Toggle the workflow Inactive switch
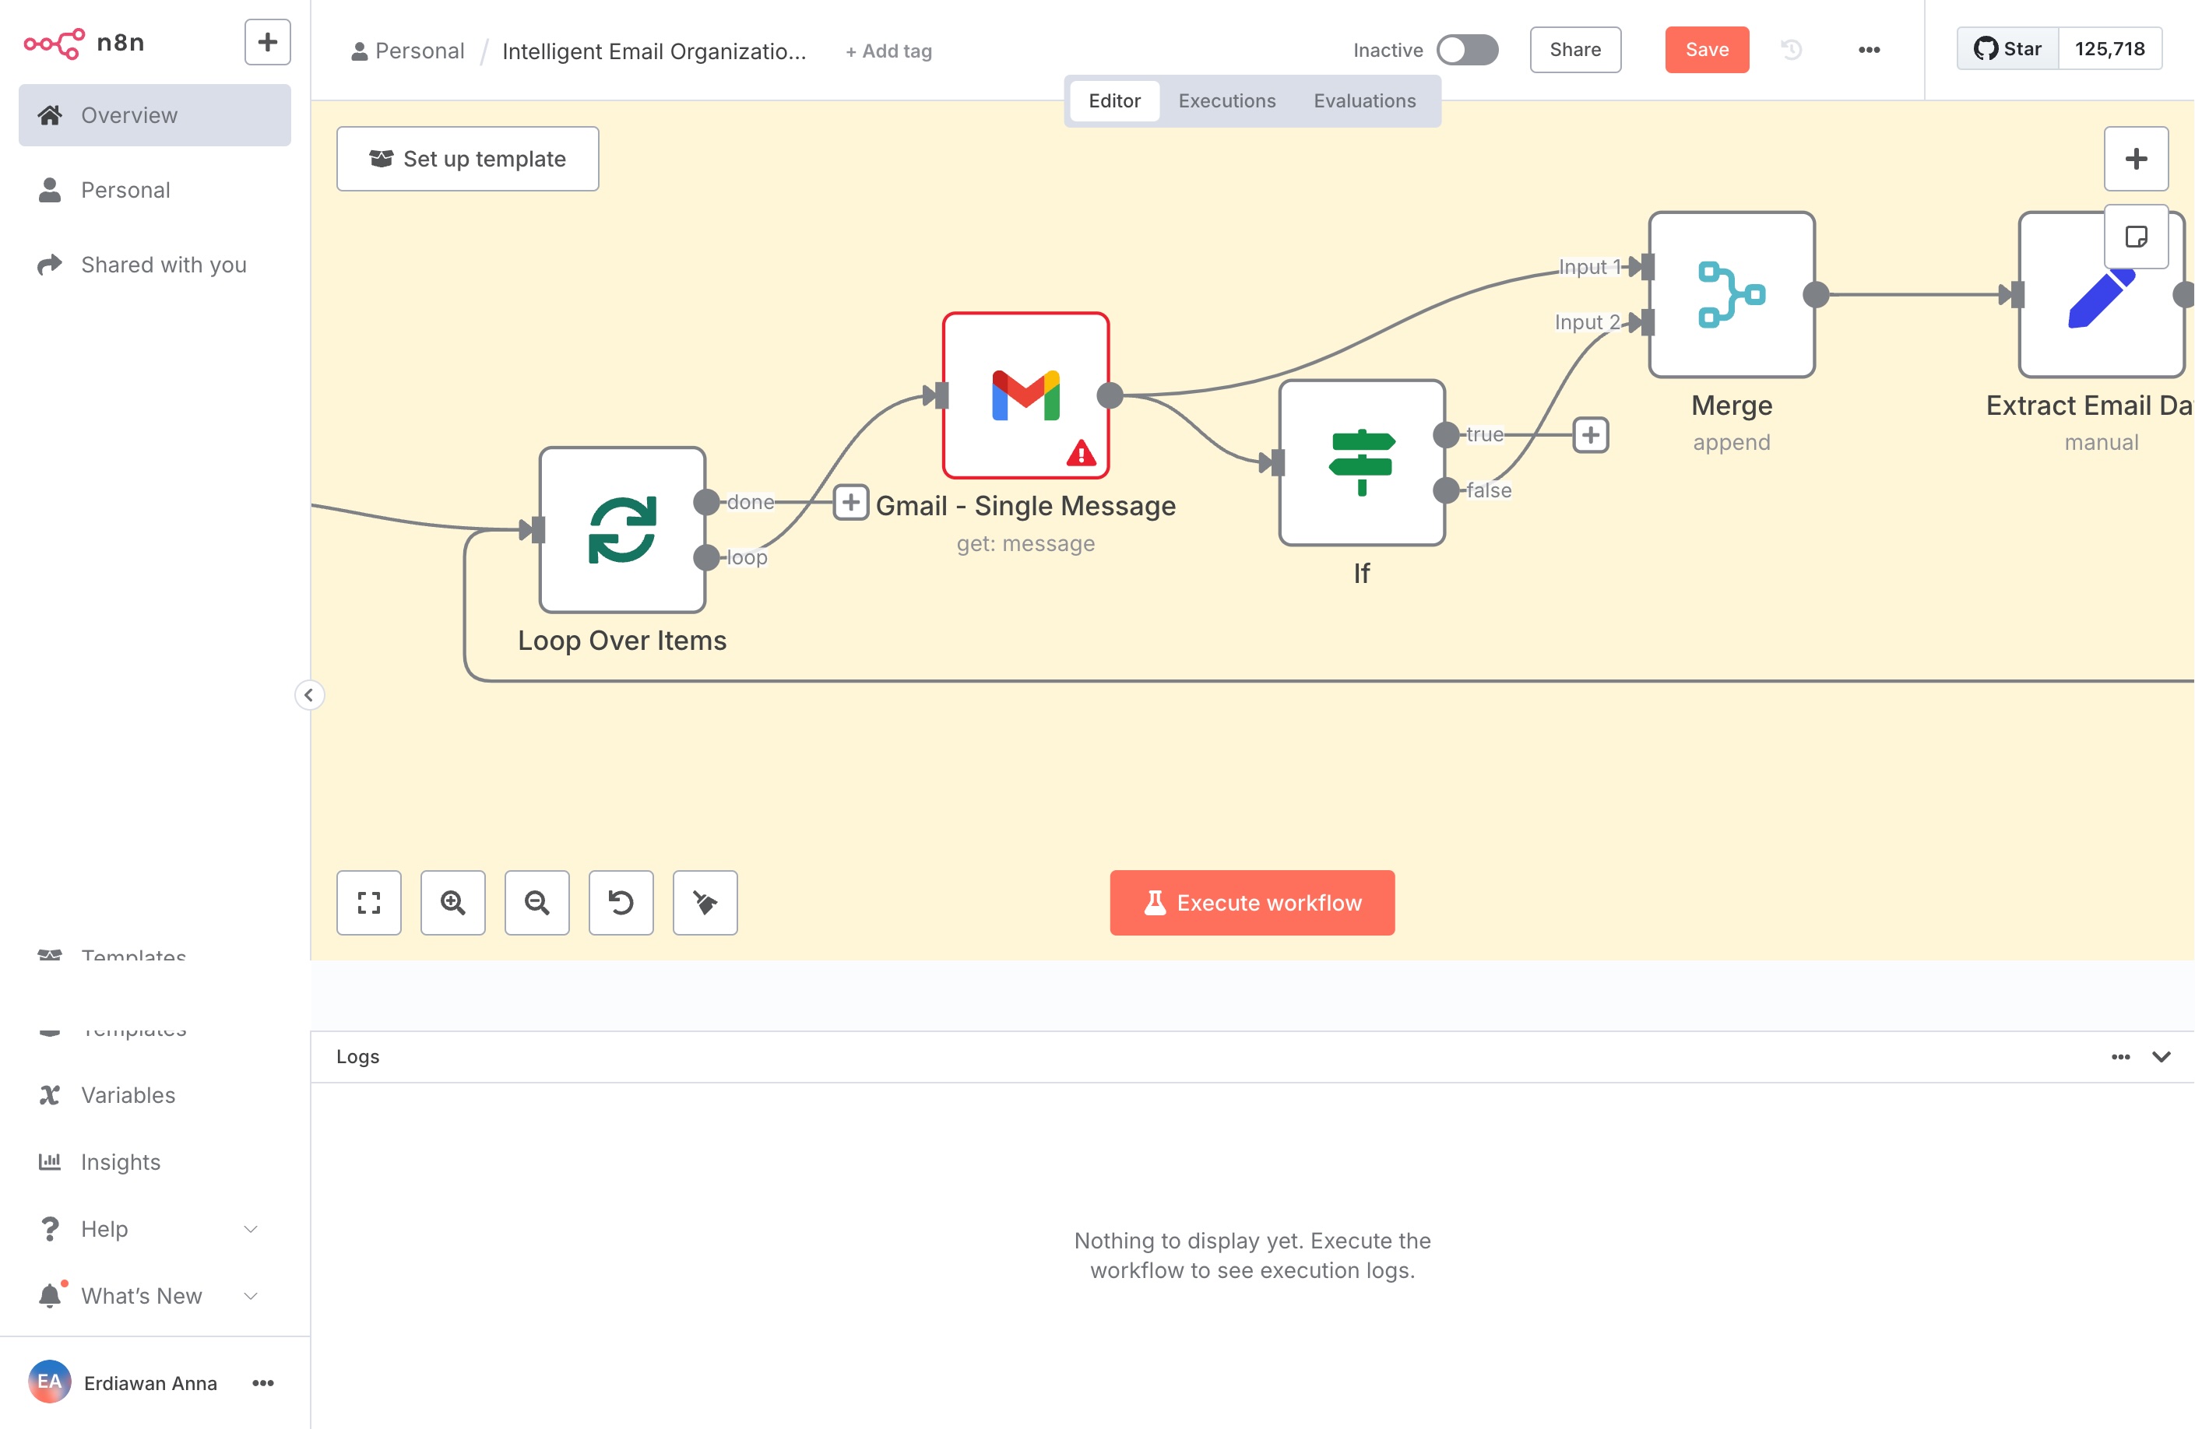This screenshot has width=2195, height=1429. point(1466,50)
